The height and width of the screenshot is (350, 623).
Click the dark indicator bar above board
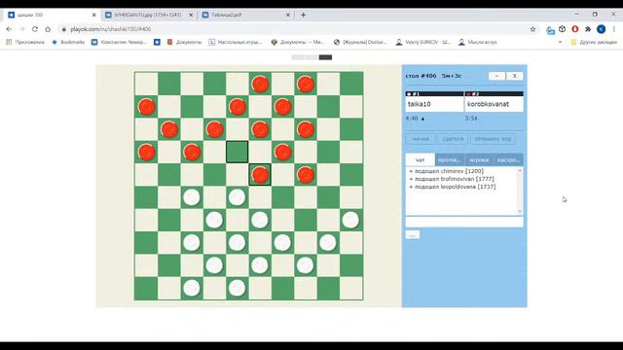point(325,57)
